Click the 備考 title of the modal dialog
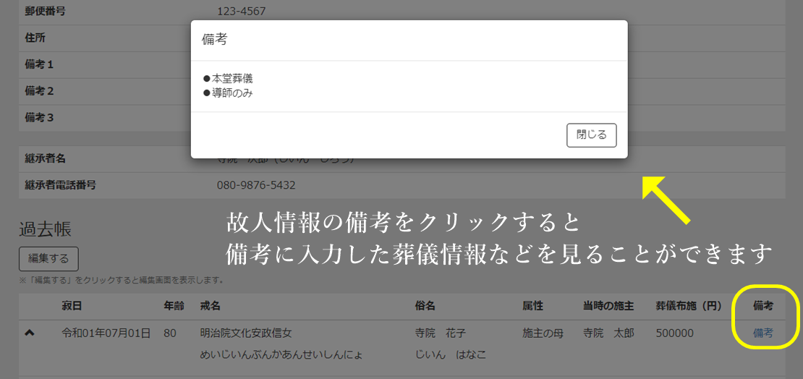The width and height of the screenshot is (803, 379). coord(214,41)
